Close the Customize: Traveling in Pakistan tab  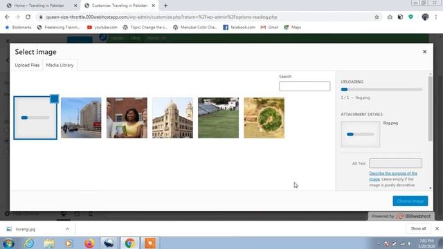point(154,6)
